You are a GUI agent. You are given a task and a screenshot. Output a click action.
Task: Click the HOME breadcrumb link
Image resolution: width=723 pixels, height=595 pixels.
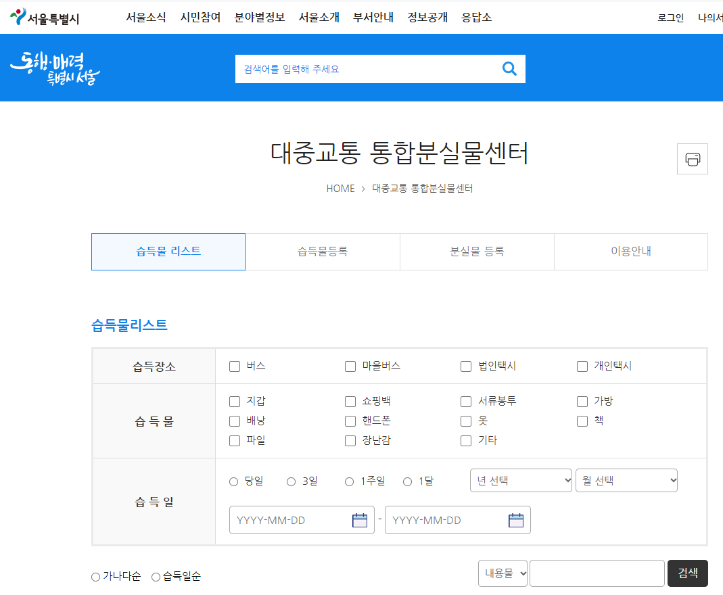click(x=340, y=188)
